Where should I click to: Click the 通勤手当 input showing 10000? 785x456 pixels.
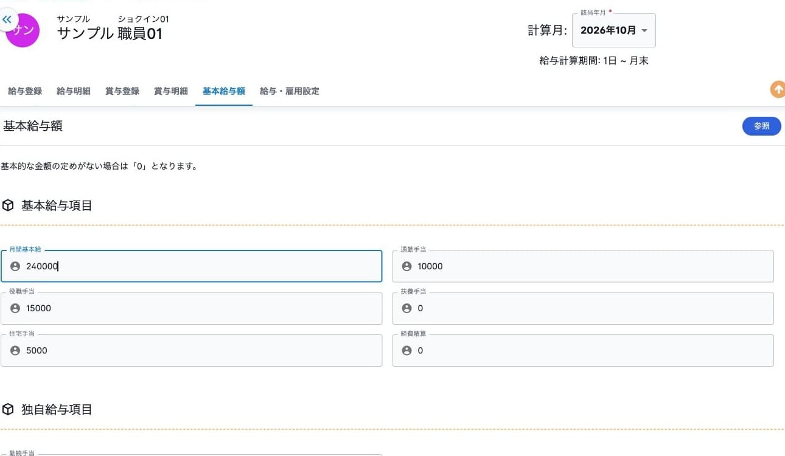coord(583,266)
